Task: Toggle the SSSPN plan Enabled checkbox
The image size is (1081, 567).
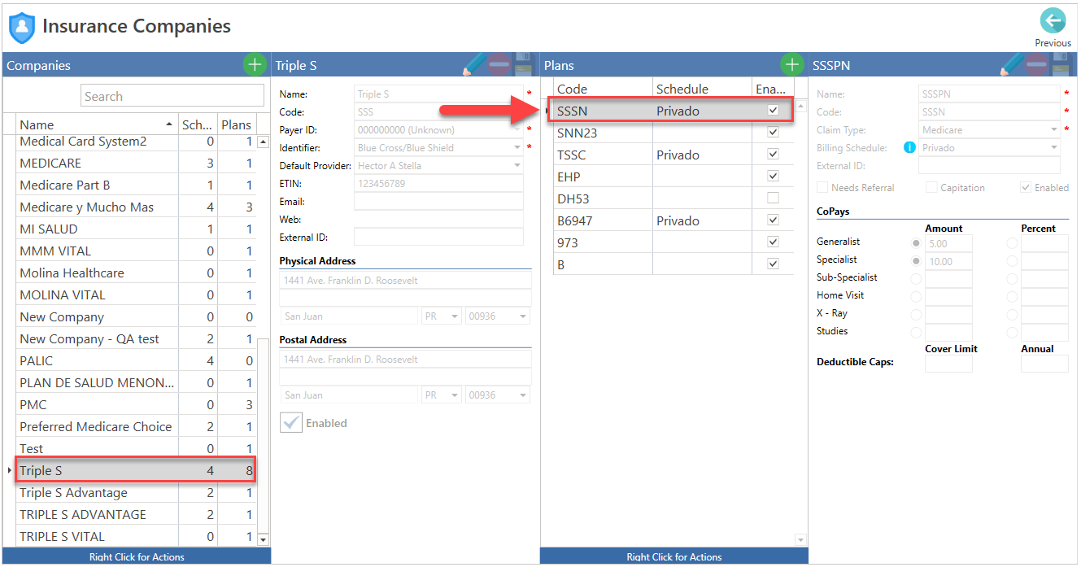Action: pos(1026,187)
